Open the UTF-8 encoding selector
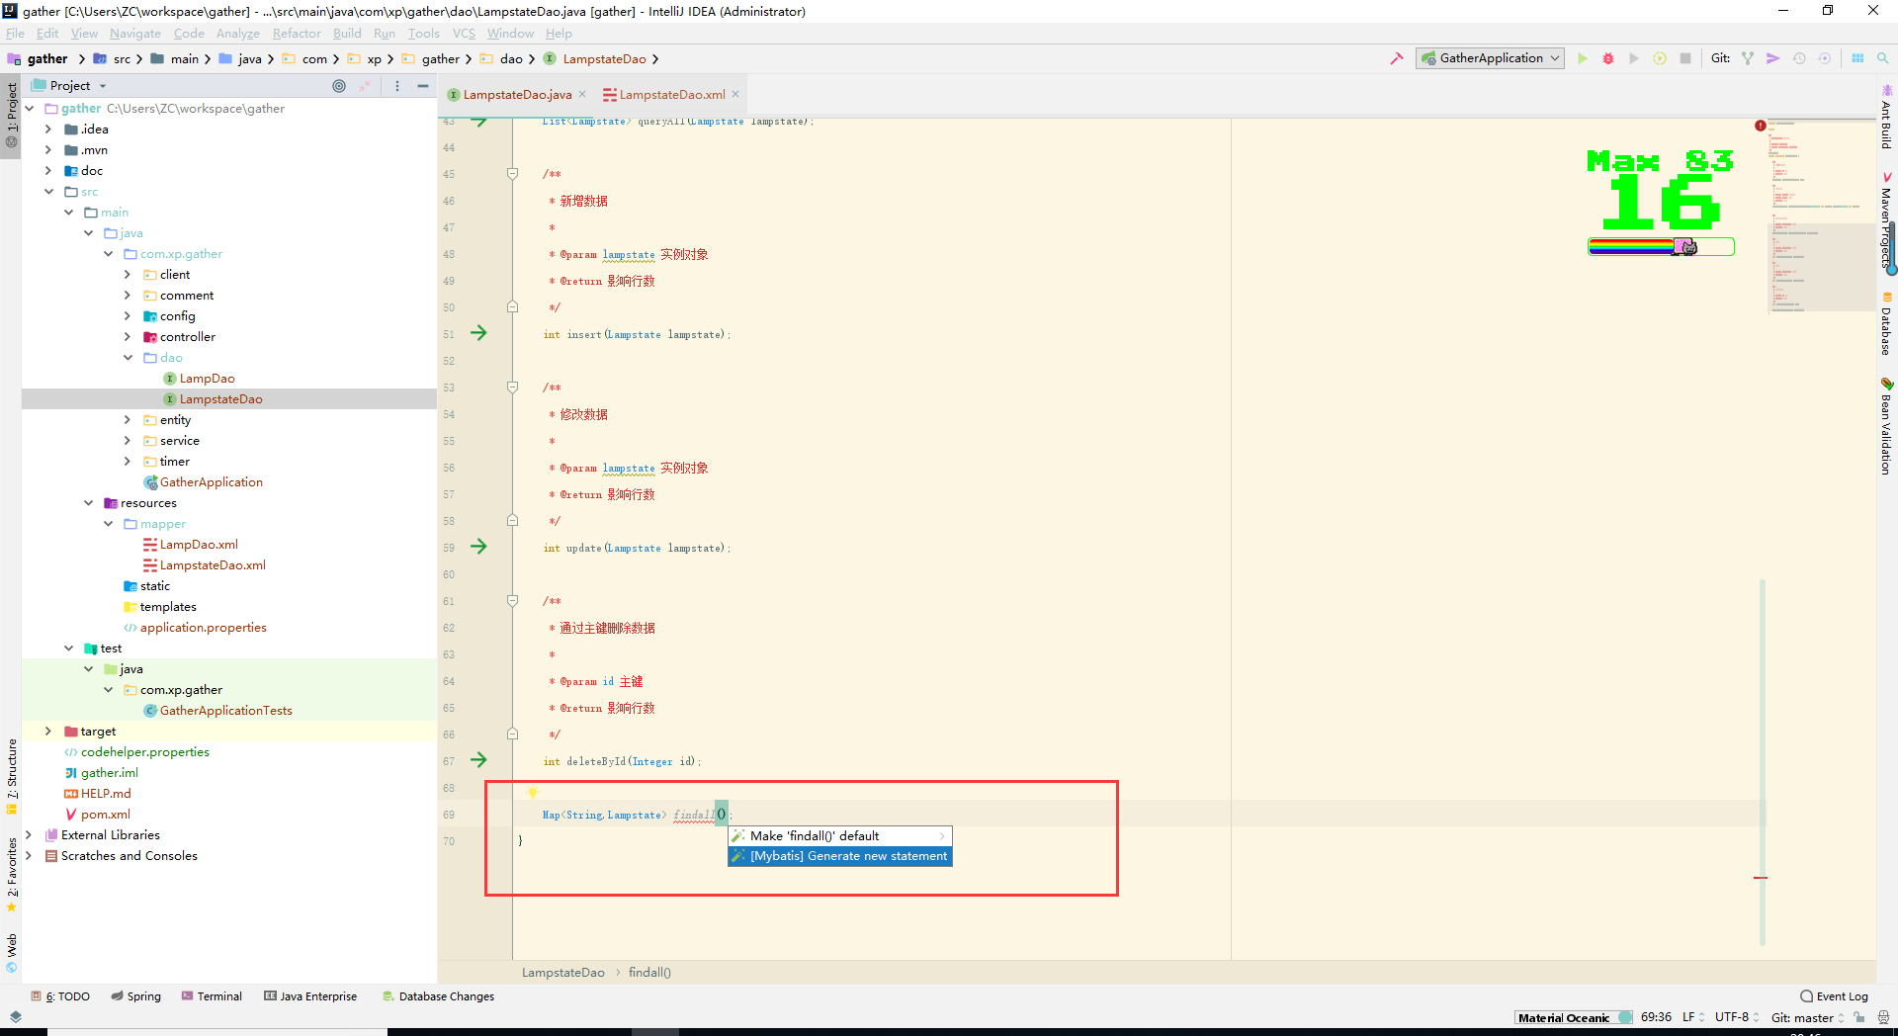This screenshot has width=1898, height=1036. pos(1737,1017)
